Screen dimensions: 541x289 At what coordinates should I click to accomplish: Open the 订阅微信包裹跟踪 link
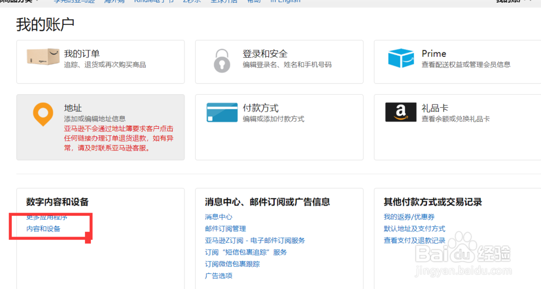232,264
